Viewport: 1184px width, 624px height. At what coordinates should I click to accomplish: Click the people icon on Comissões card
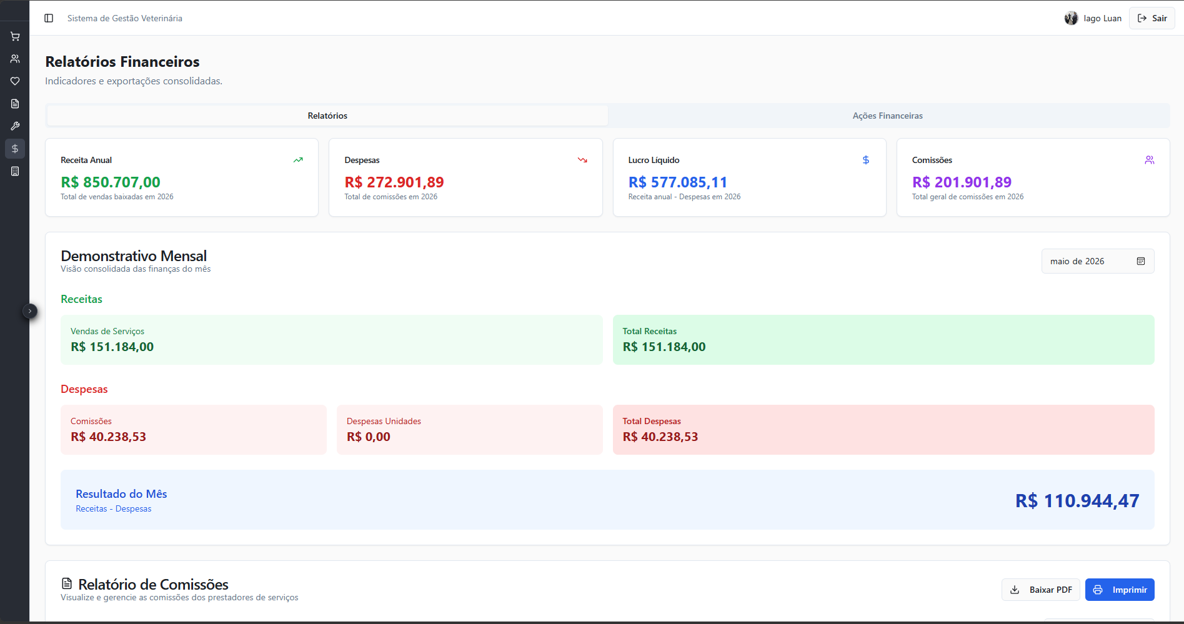click(1150, 160)
